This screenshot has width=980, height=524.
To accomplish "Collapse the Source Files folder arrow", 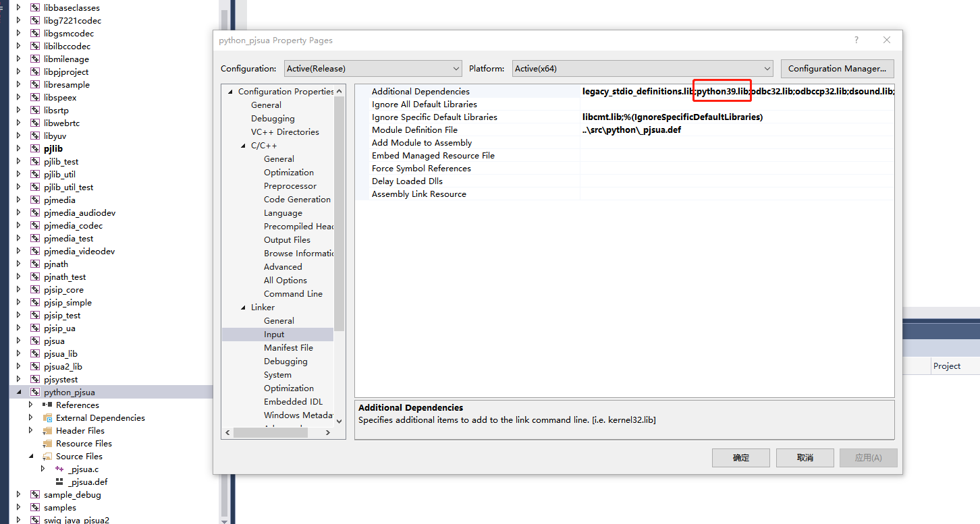I will 30,457.
